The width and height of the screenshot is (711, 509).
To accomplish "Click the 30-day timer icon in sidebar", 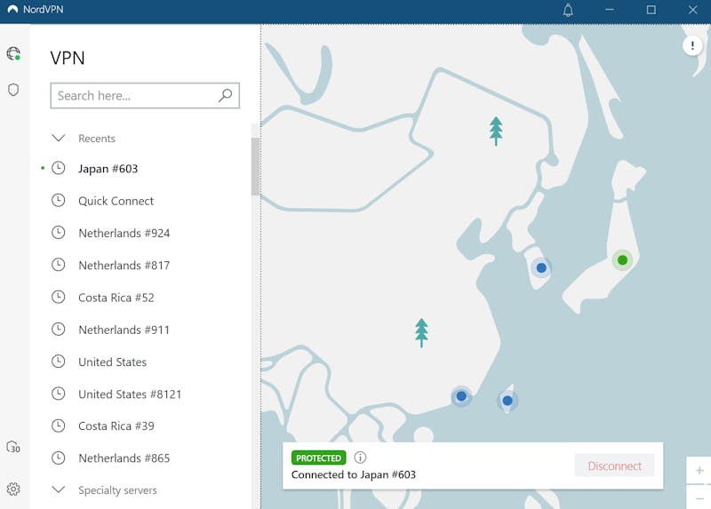I will (x=13, y=447).
